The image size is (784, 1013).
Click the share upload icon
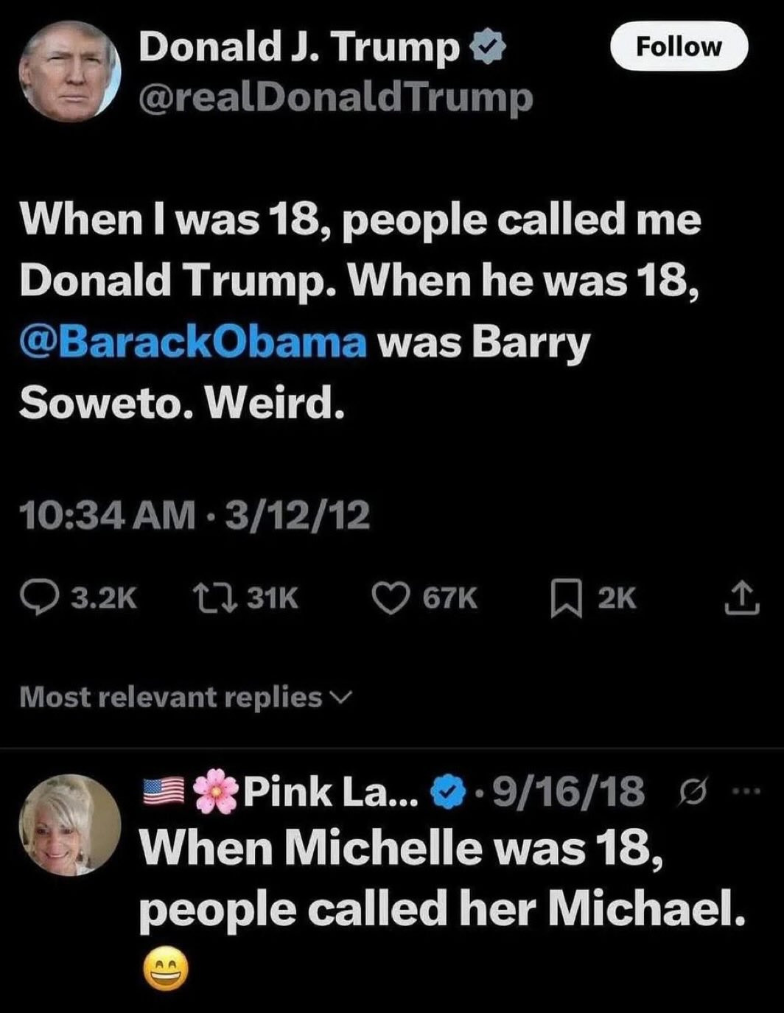point(741,597)
